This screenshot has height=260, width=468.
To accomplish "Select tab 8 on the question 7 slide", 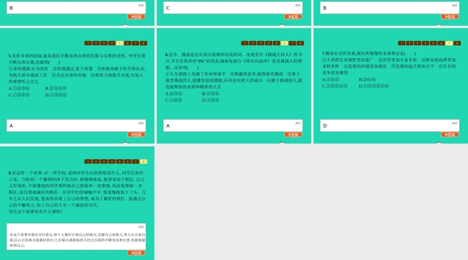I will click(x=457, y=43).
